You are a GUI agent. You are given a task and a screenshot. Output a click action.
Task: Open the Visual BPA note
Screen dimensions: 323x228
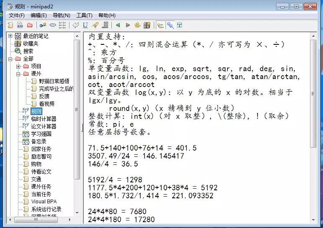click(44, 202)
